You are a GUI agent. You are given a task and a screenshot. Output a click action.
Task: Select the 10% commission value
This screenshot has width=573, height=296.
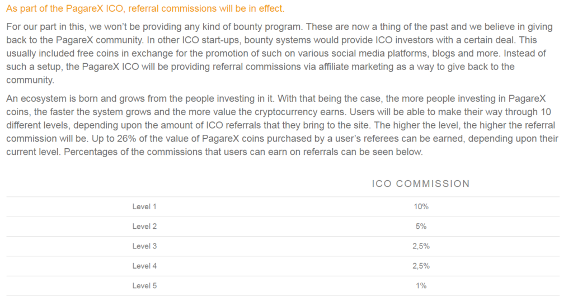[x=421, y=206]
